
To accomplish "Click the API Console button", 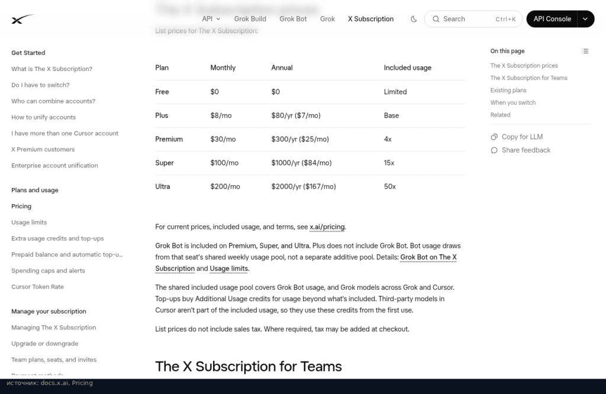I will click(x=552, y=19).
